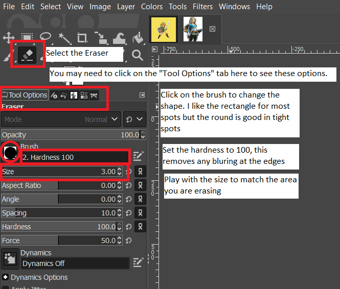Click the Force stepper arrows
Viewport: 340px width, 289px height.
click(x=120, y=240)
